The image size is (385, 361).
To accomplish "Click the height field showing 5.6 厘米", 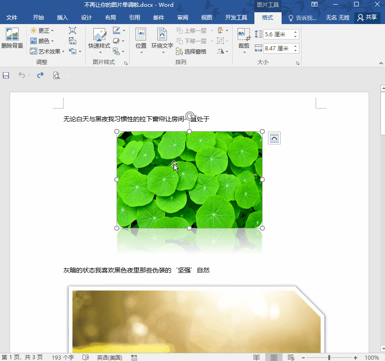I will (x=278, y=34).
